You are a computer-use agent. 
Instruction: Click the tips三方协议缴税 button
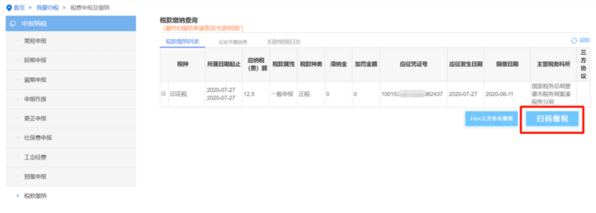pyautogui.click(x=492, y=119)
